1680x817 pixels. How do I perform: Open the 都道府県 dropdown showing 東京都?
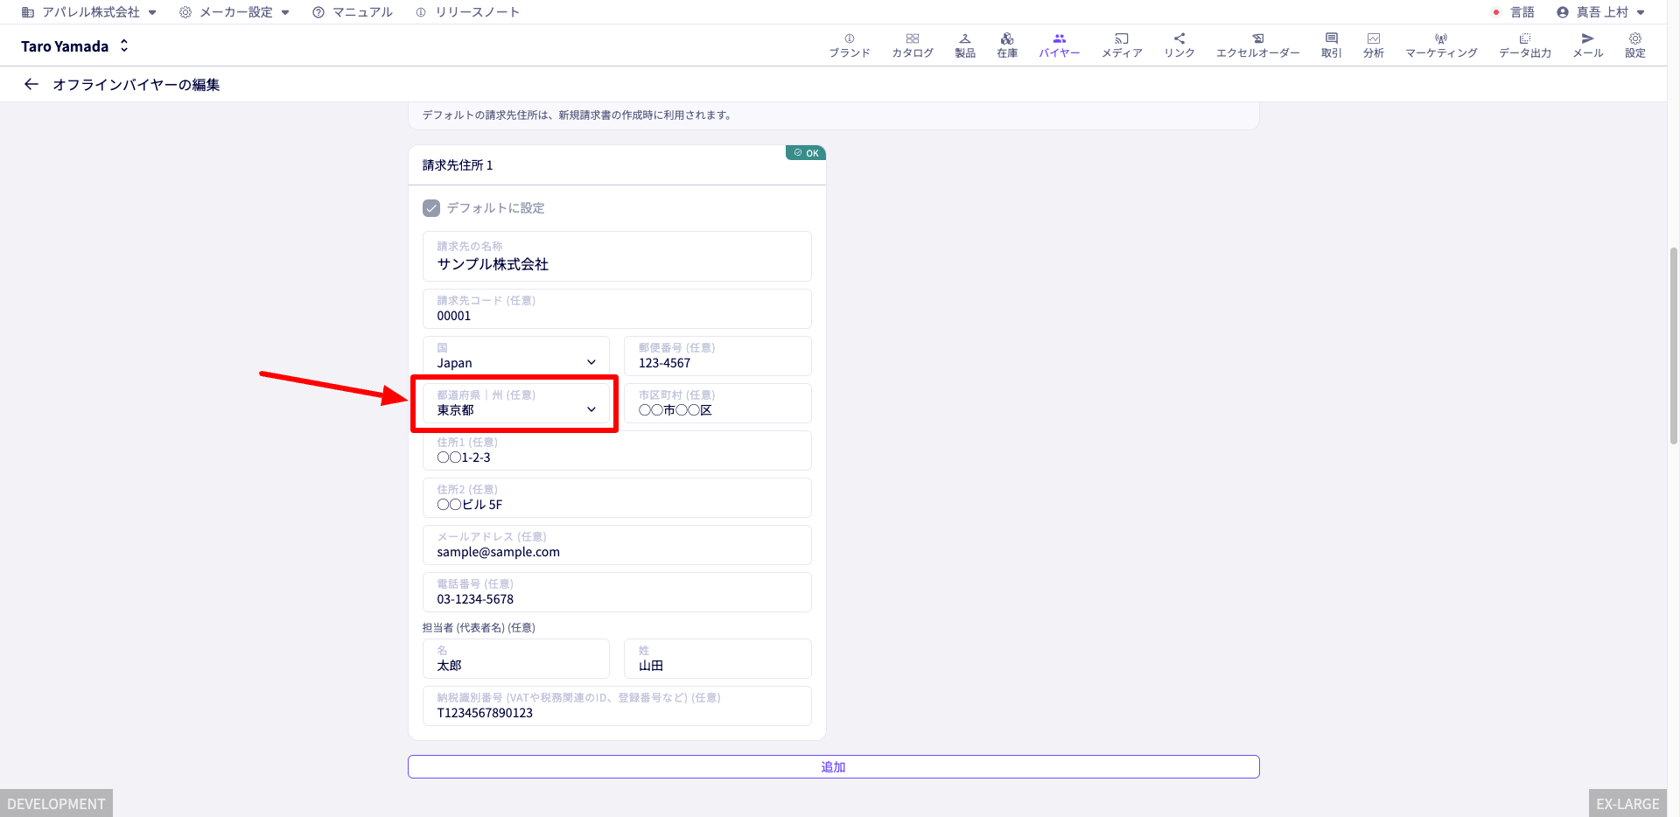click(x=516, y=403)
